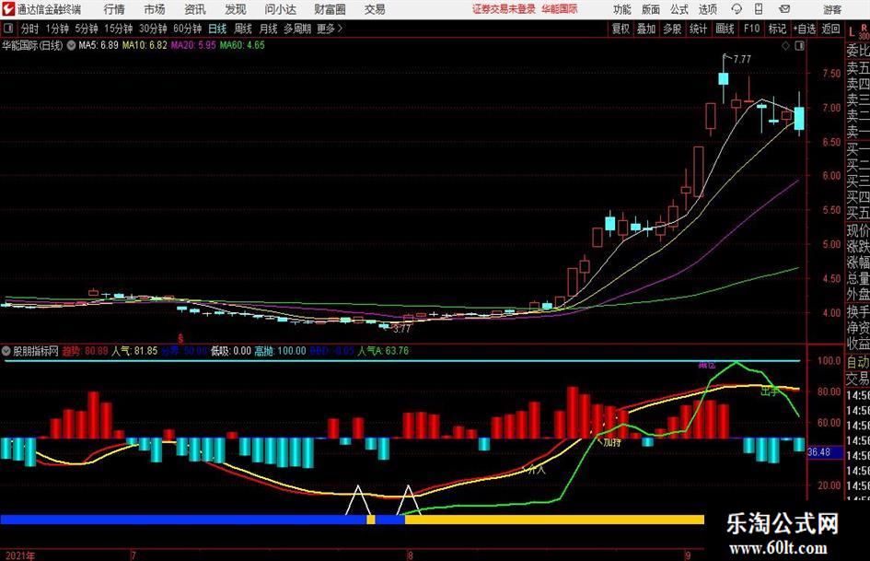Image resolution: width=870 pixels, height=561 pixels.
Task: Click the 复权 button
Action: (621, 29)
